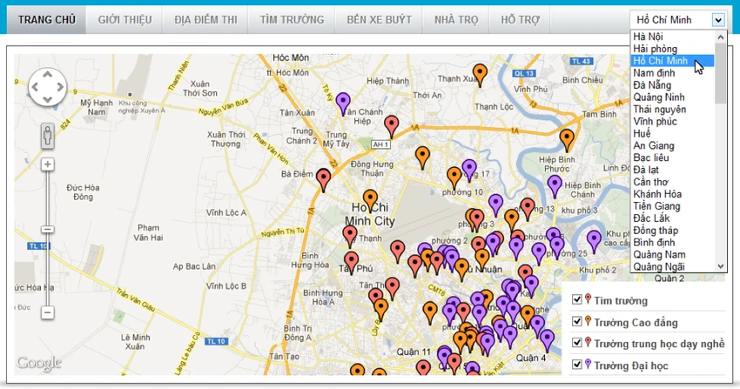Click red marker near phường 13
Screen dimensions: 740x389
pos(528,209)
